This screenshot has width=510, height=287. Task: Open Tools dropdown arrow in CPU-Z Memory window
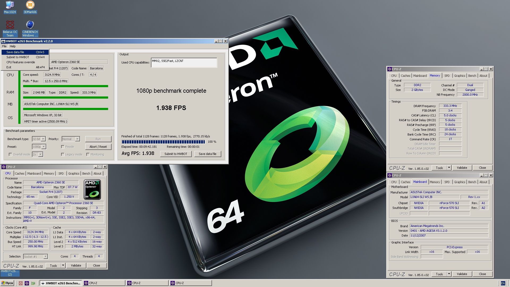coord(449,168)
